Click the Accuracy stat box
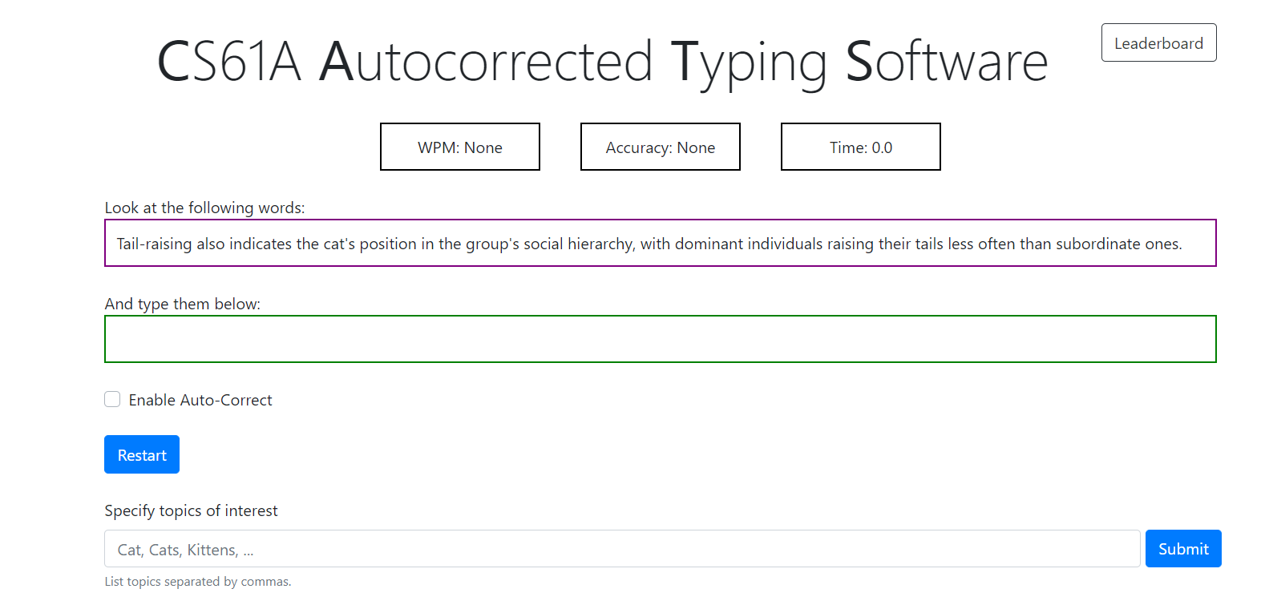 point(660,147)
